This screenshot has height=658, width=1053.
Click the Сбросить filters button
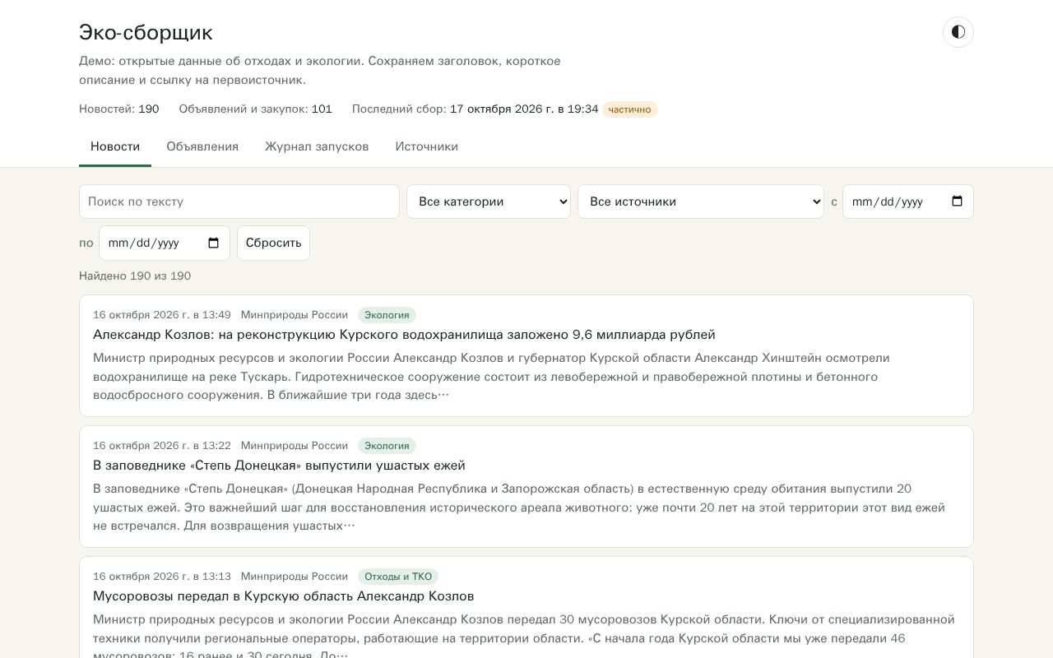point(273,243)
